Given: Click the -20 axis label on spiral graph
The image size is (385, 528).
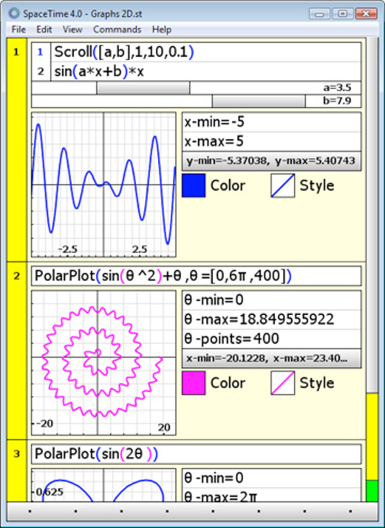Looking at the screenshot, I should pos(45,423).
